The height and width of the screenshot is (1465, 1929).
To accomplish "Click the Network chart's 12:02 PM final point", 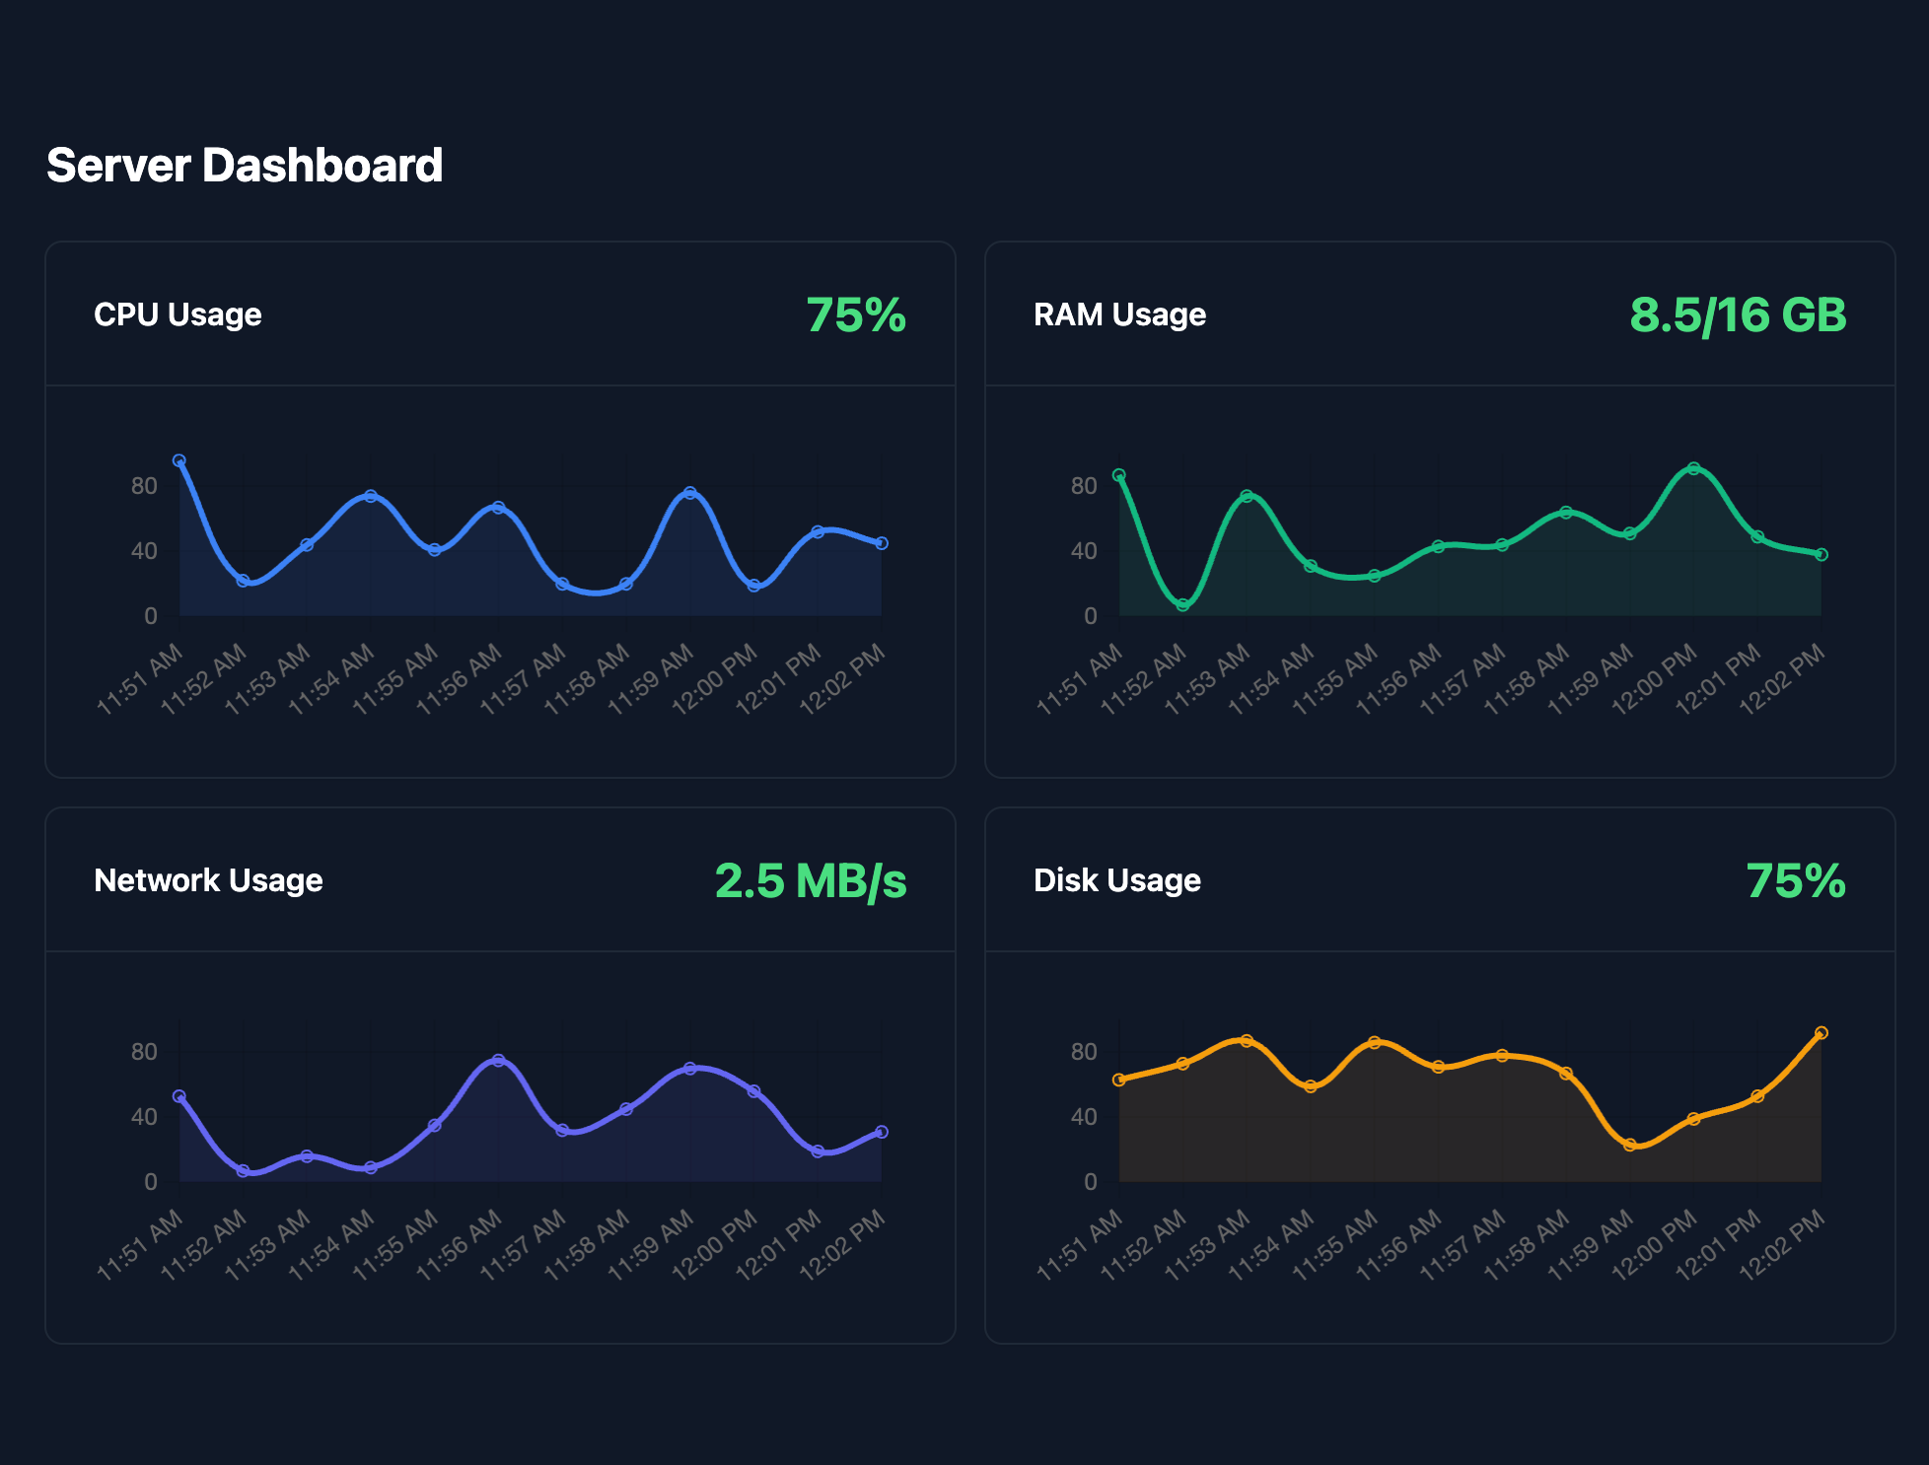I will (882, 1132).
